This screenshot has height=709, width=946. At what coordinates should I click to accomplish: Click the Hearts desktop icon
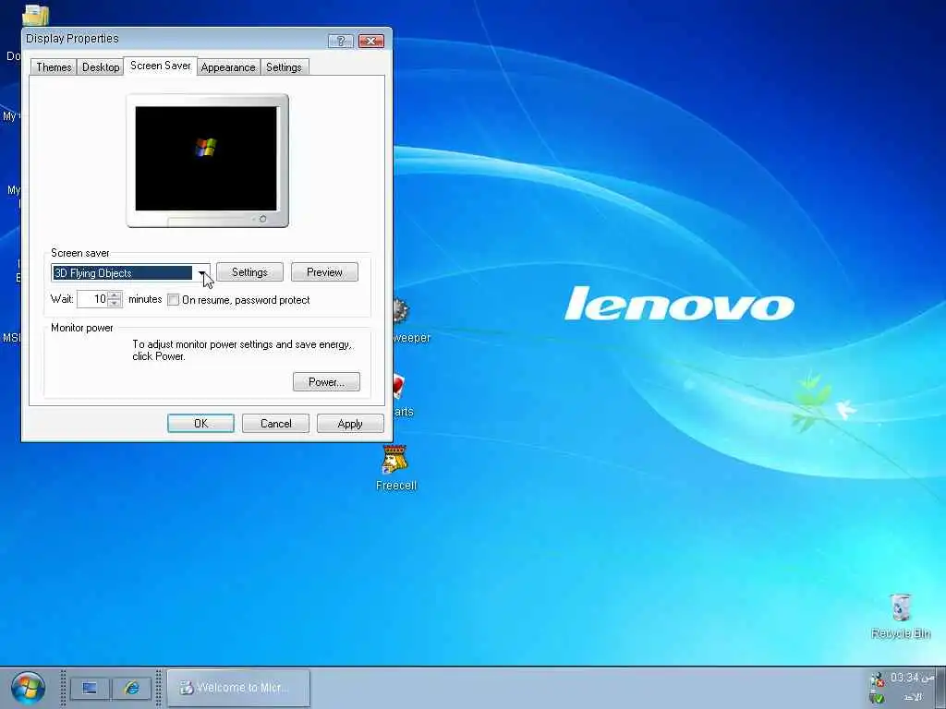pos(399,387)
